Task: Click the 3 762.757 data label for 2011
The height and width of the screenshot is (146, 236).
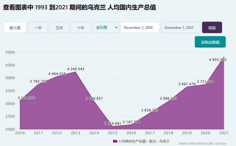Action: (38, 81)
